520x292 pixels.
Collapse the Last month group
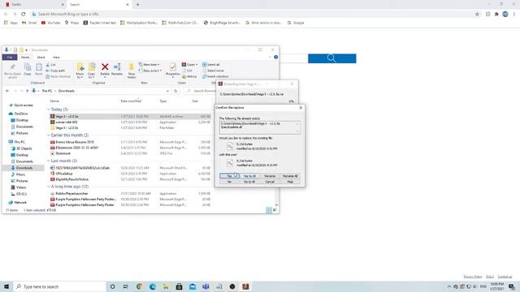coord(49,161)
